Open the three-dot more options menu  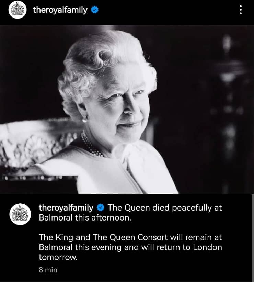[x=241, y=10]
